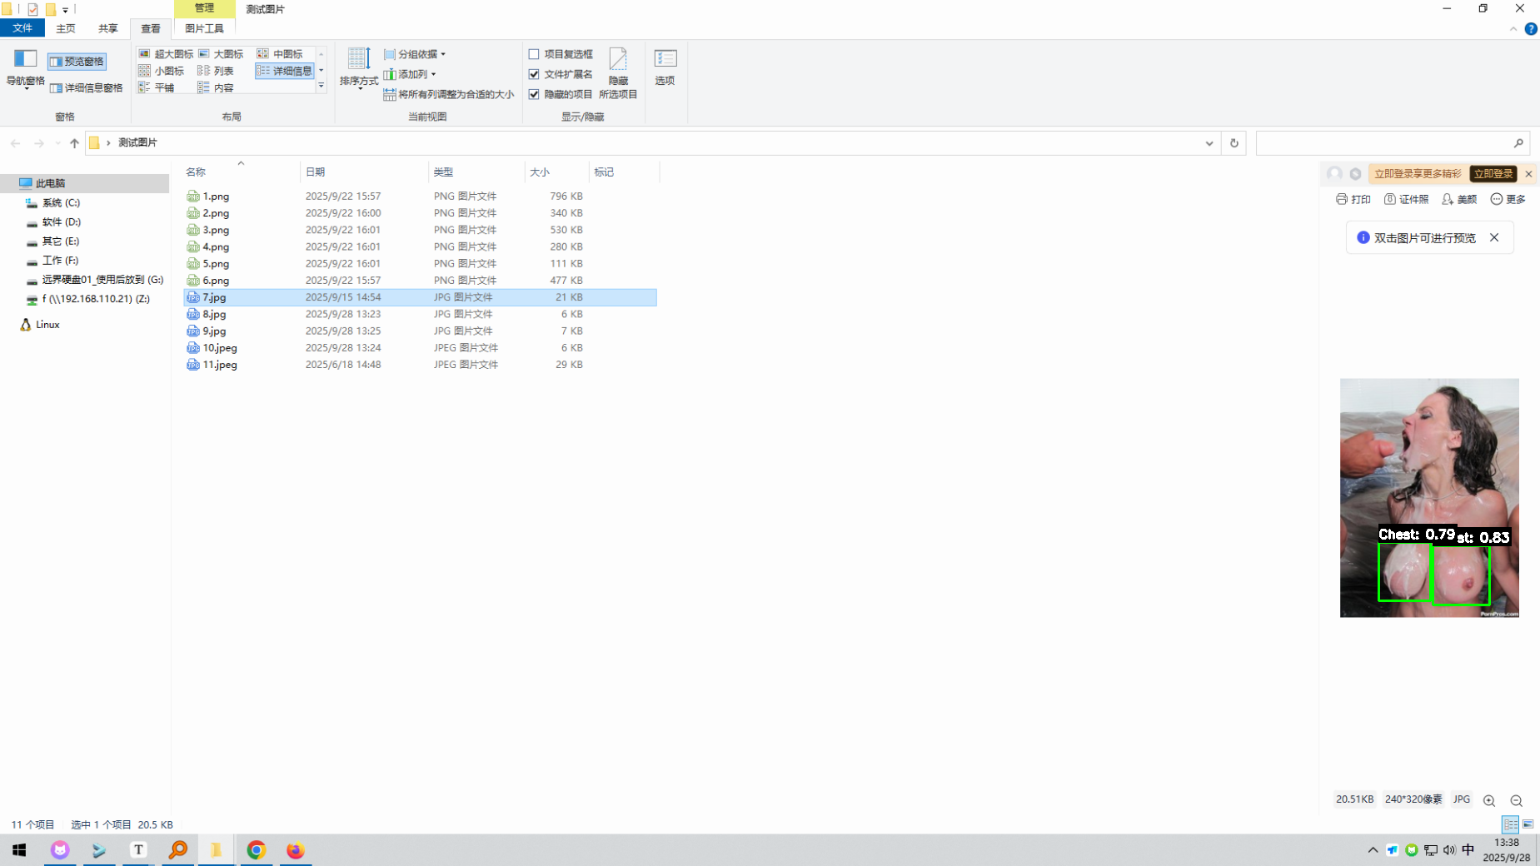
Task: Expand the 分组依据 dropdown
Action: pyautogui.click(x=416, y=54)
